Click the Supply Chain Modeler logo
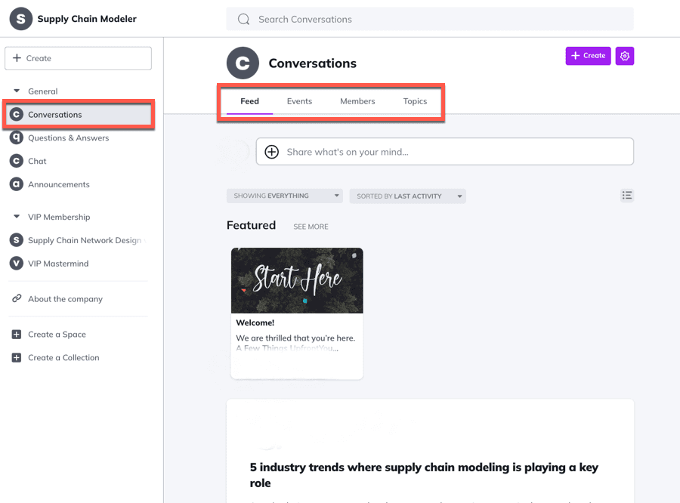 21,19
